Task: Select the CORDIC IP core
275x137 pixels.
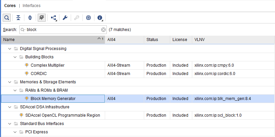Action: (x=39, y=74)
